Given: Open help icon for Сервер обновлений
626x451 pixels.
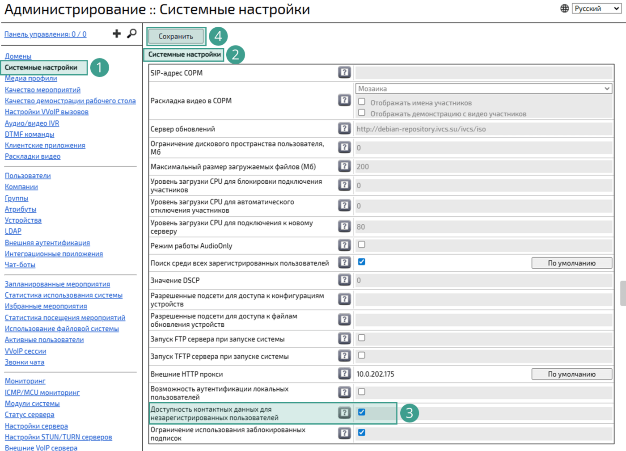Looking at the screenshot, I should click(x=344, y=129).
